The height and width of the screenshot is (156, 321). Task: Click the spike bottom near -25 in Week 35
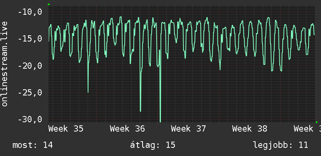[x=88, y=92]
